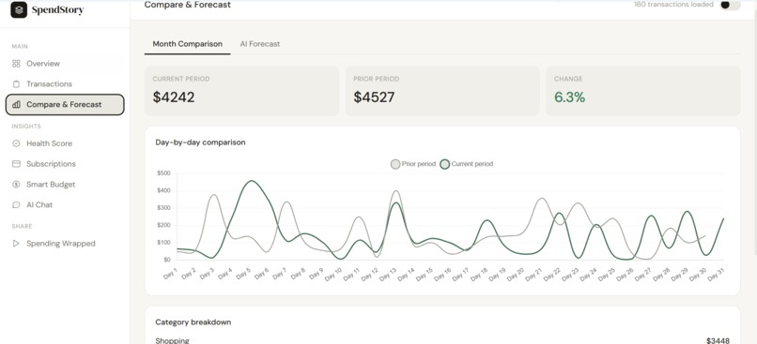Click the Change 6.3% card
Screen dimensions: 757x344
[x=643, y=91]
